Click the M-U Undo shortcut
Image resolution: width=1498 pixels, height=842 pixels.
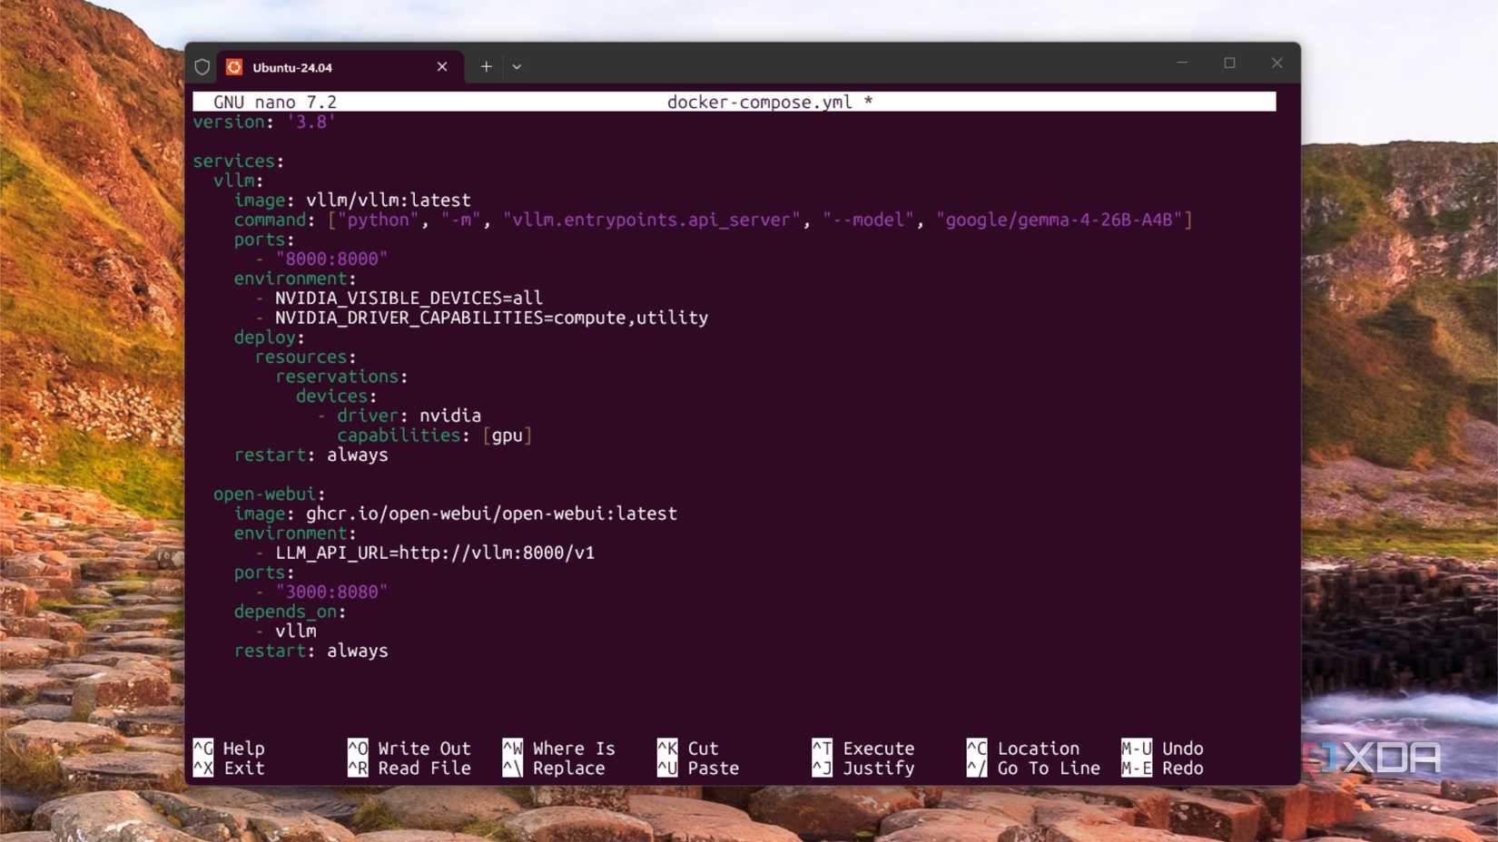1162,749
